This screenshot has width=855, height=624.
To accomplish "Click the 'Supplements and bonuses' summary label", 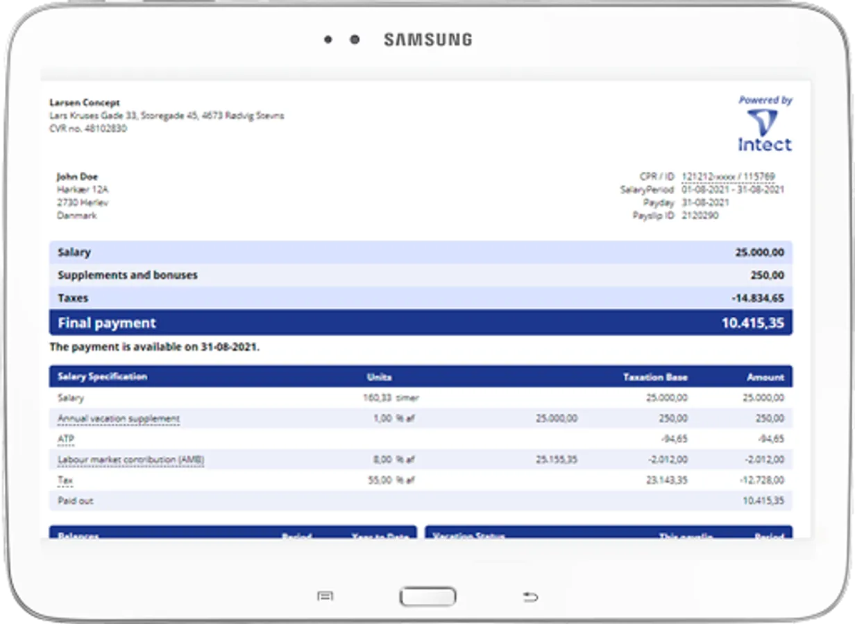I will pos(128,275).
